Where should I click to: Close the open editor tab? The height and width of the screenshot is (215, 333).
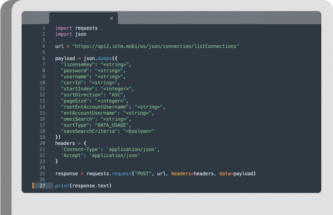click(112, 18)
